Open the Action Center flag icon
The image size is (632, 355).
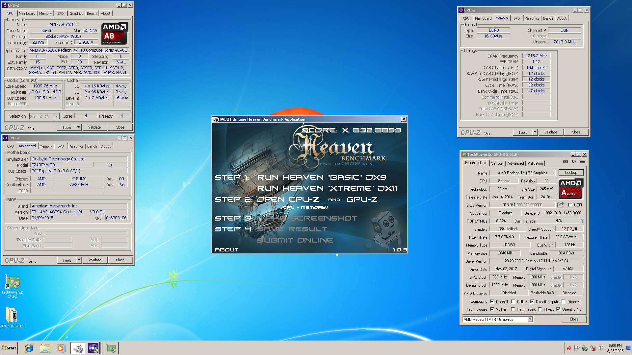(577, 348)
